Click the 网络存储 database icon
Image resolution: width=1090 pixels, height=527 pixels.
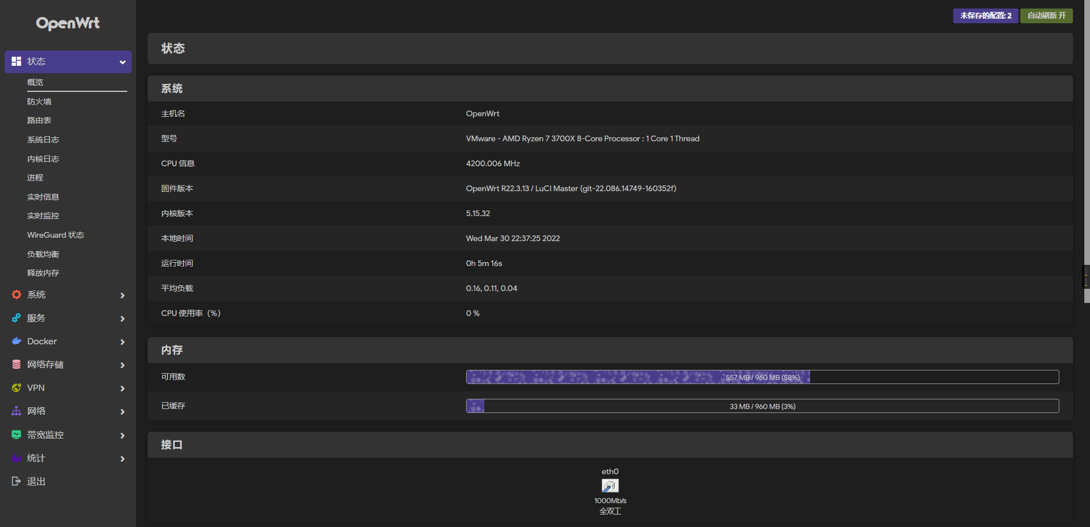pos(16,364)
